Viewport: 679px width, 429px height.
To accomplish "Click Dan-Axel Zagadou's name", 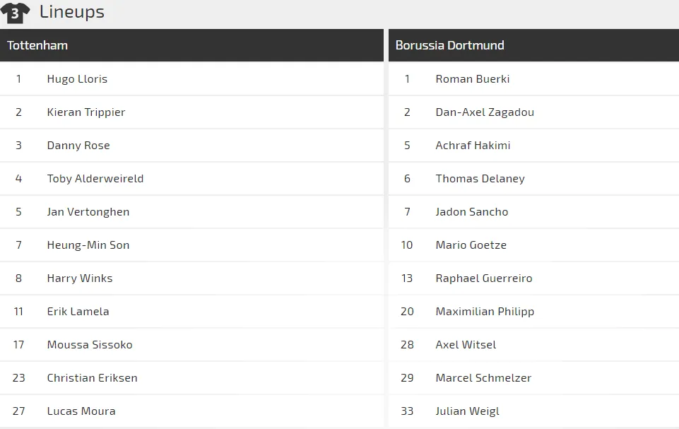I will pyautogui.click(x=485, y=112).
